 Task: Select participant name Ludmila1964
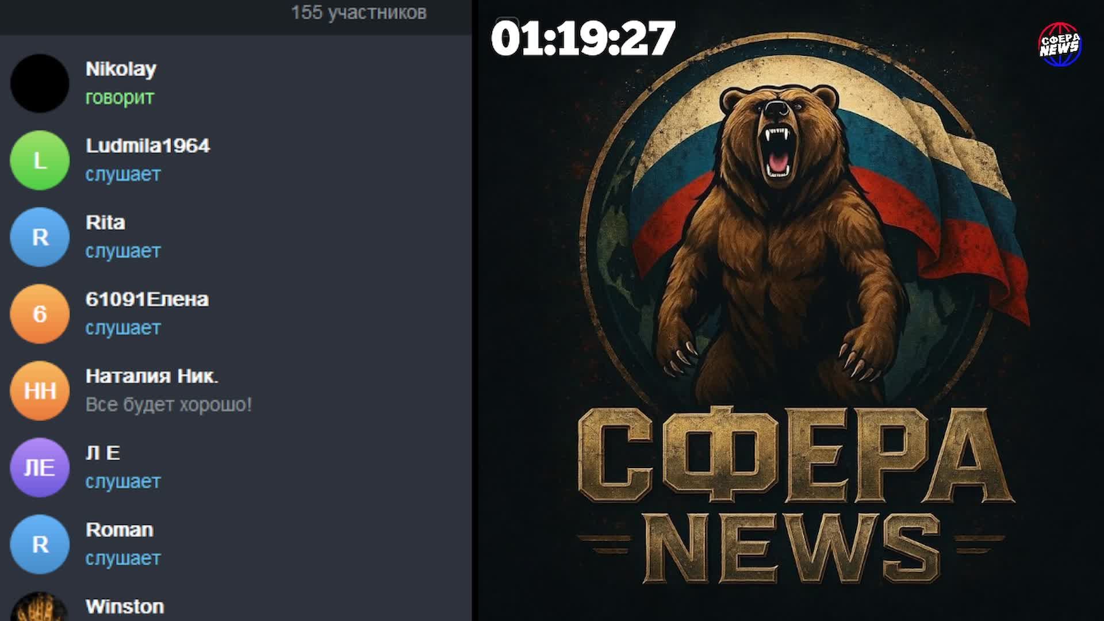(x=148, y=145)
